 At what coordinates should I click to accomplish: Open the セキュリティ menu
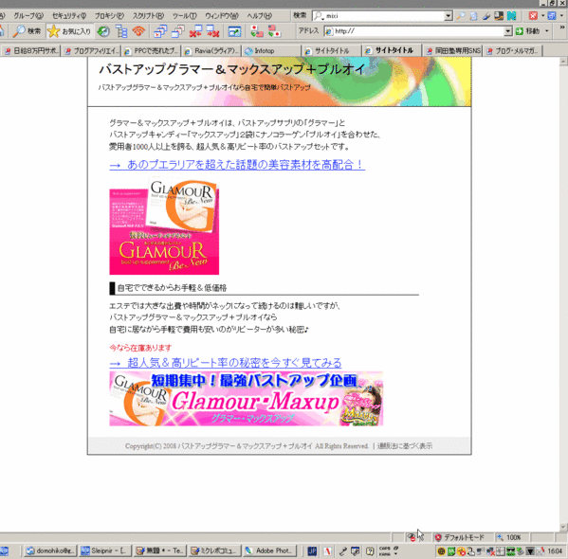(x=69, y=15)
